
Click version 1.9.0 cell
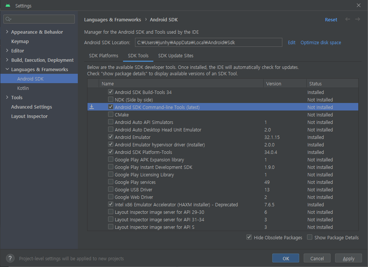269,167
